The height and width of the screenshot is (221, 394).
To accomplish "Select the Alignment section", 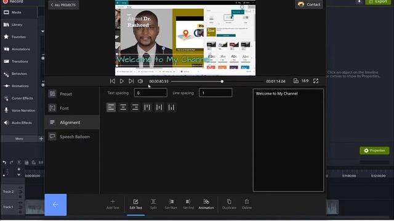I will pos(72,123).
